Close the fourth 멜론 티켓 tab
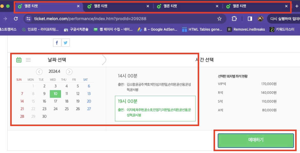Viewport: 300px width, 153px height. coord(286,6)
